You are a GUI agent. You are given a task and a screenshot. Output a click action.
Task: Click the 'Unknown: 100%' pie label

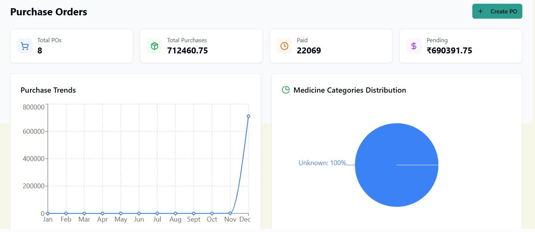pos(322,163)
